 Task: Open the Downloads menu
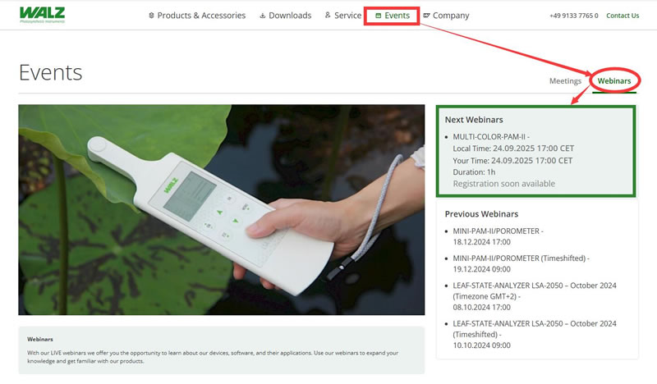pos(290,16)
